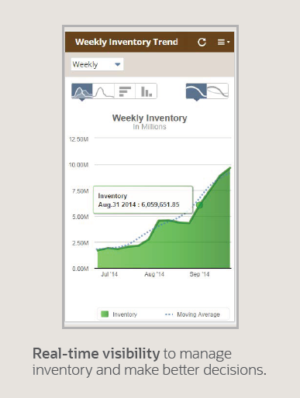Screen dimensions: 300x398
Task: Click the tooltip value 6,059,651.85
Action: [x=160, y=204]
